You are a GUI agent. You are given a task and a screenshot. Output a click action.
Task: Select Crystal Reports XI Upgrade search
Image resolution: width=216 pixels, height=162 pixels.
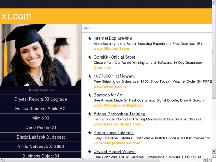[x=41, y=99]
